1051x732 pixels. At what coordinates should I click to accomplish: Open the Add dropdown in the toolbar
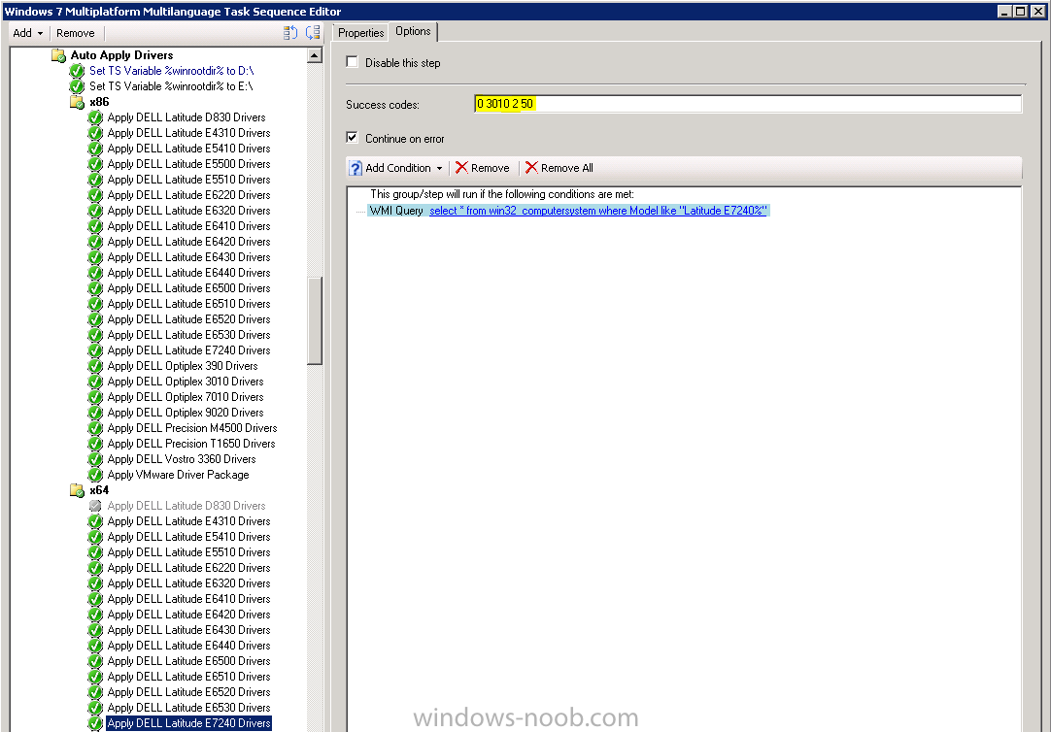(x=27, y=33)
